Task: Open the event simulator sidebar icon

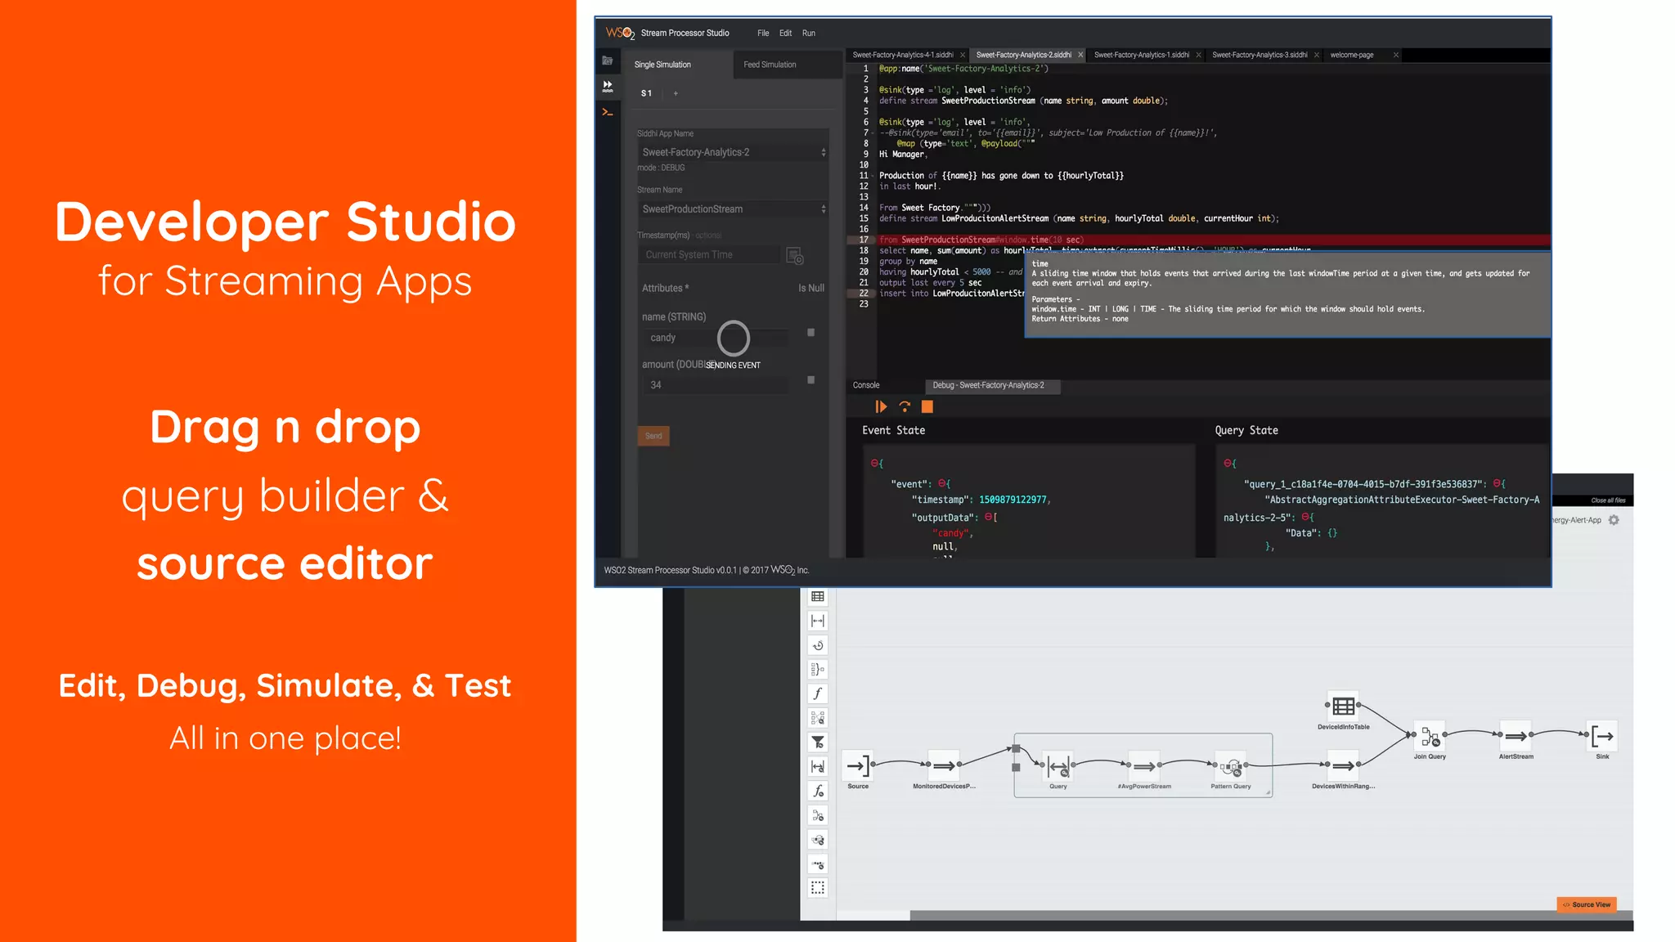Action: click(x=608, y=86)
